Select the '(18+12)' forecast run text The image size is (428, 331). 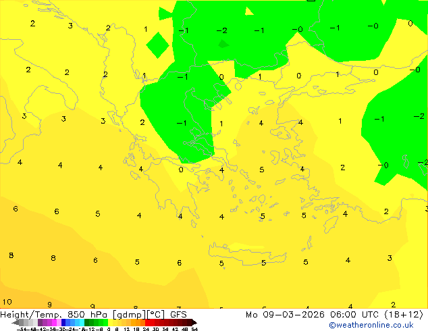click(x=404, y=315)
